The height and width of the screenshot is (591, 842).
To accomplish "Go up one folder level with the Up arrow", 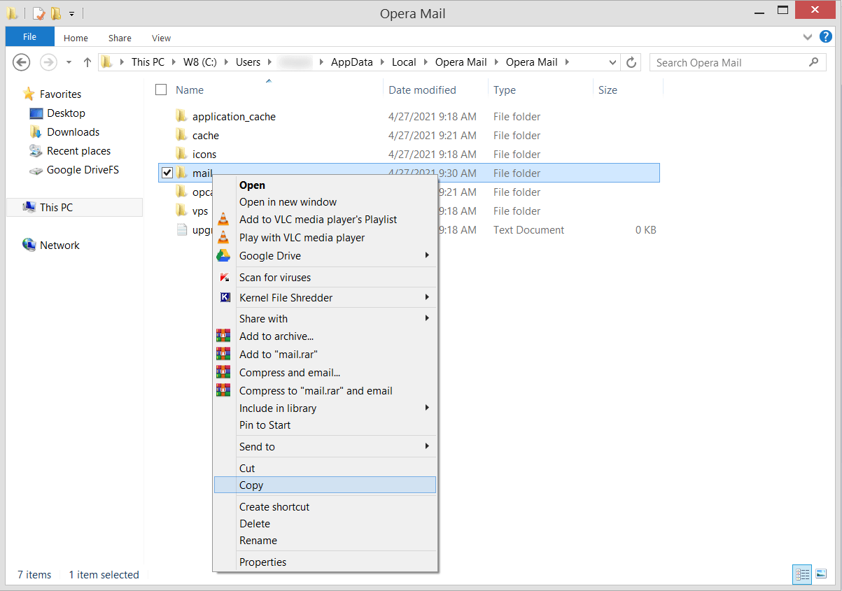I will pos(87,62).
